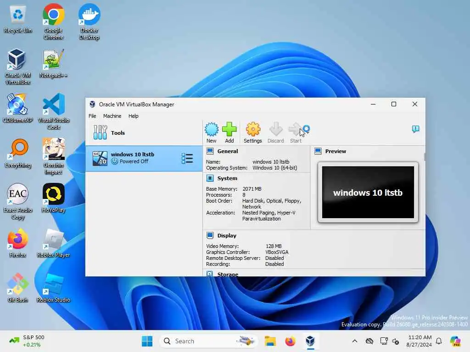This screenshot has height=352, width=470.
Task: Select the Roblox Player desktop icon
Action: [x=53, y=243]
